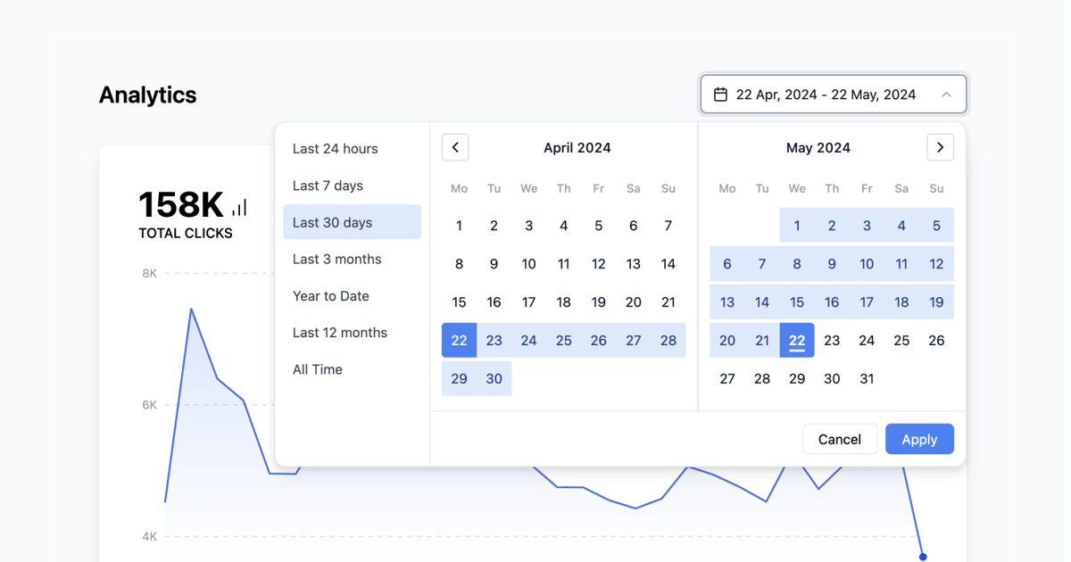This screenshot has width=1071, height=562.
Task: Collapse the date range picker chevron
Action: pos(946,95)
